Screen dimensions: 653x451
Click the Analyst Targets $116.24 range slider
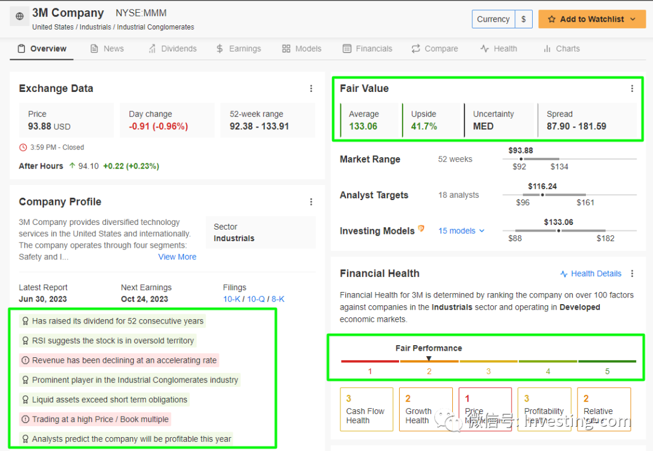point(570,195)
